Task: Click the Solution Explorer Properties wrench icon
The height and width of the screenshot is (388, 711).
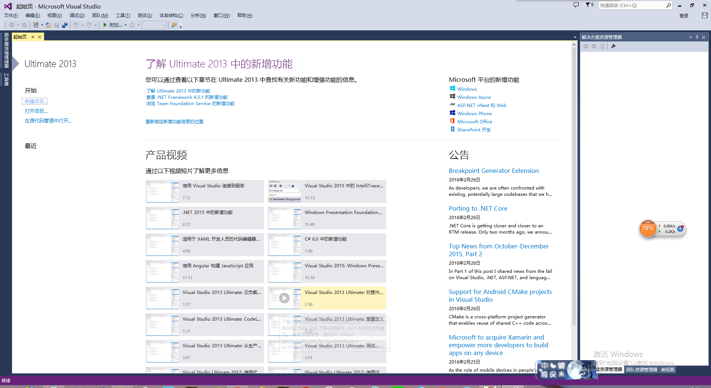Action: pyautogui.click(x=613, y=46)
